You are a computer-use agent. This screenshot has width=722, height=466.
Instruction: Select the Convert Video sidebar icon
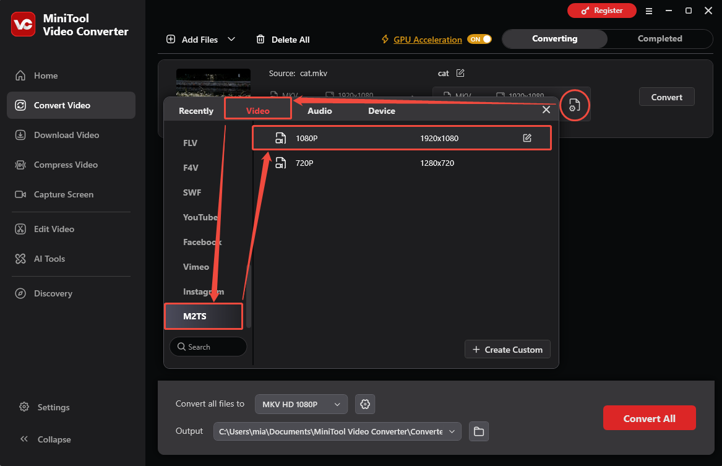click(20, 105)
